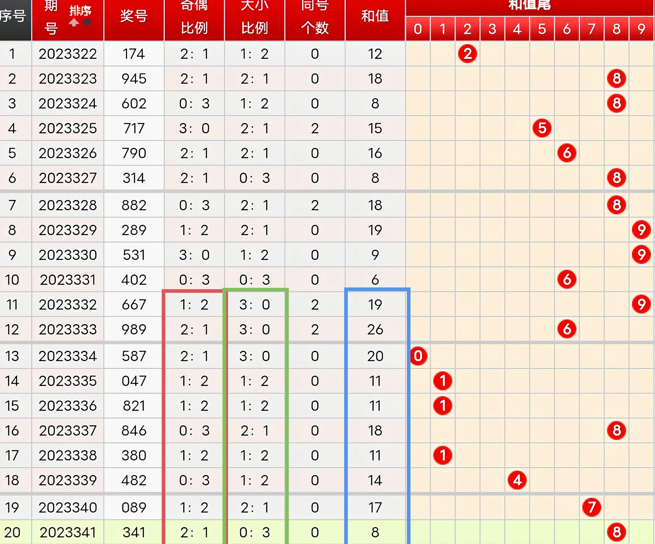Click the ascending sort arrow under 排序
The height and width of the screenshot is (544, 655).
point(74,23)
